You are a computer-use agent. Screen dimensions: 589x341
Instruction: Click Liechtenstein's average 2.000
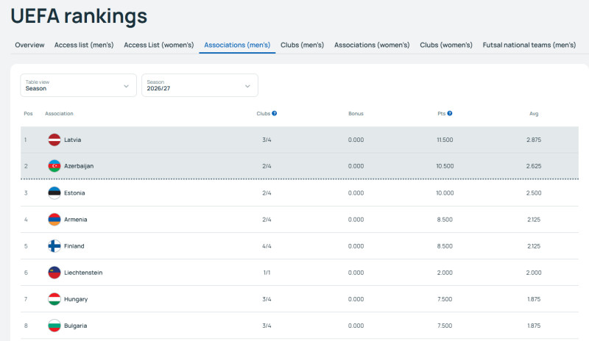534,273
